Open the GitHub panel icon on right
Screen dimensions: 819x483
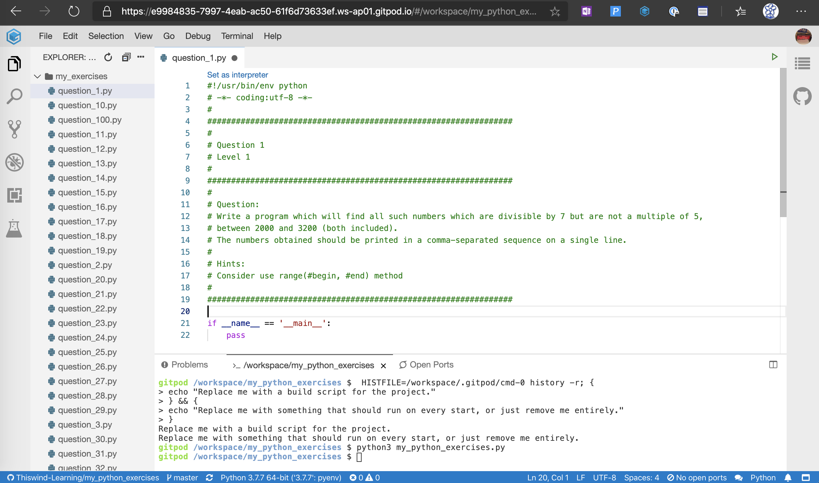pyautogui.click(x=802, y=96)
